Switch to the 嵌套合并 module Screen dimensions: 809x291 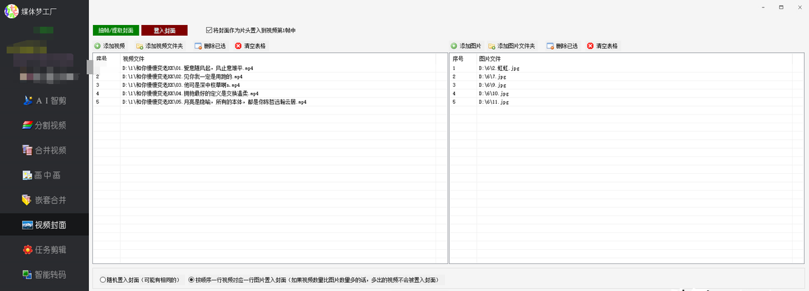44,200
